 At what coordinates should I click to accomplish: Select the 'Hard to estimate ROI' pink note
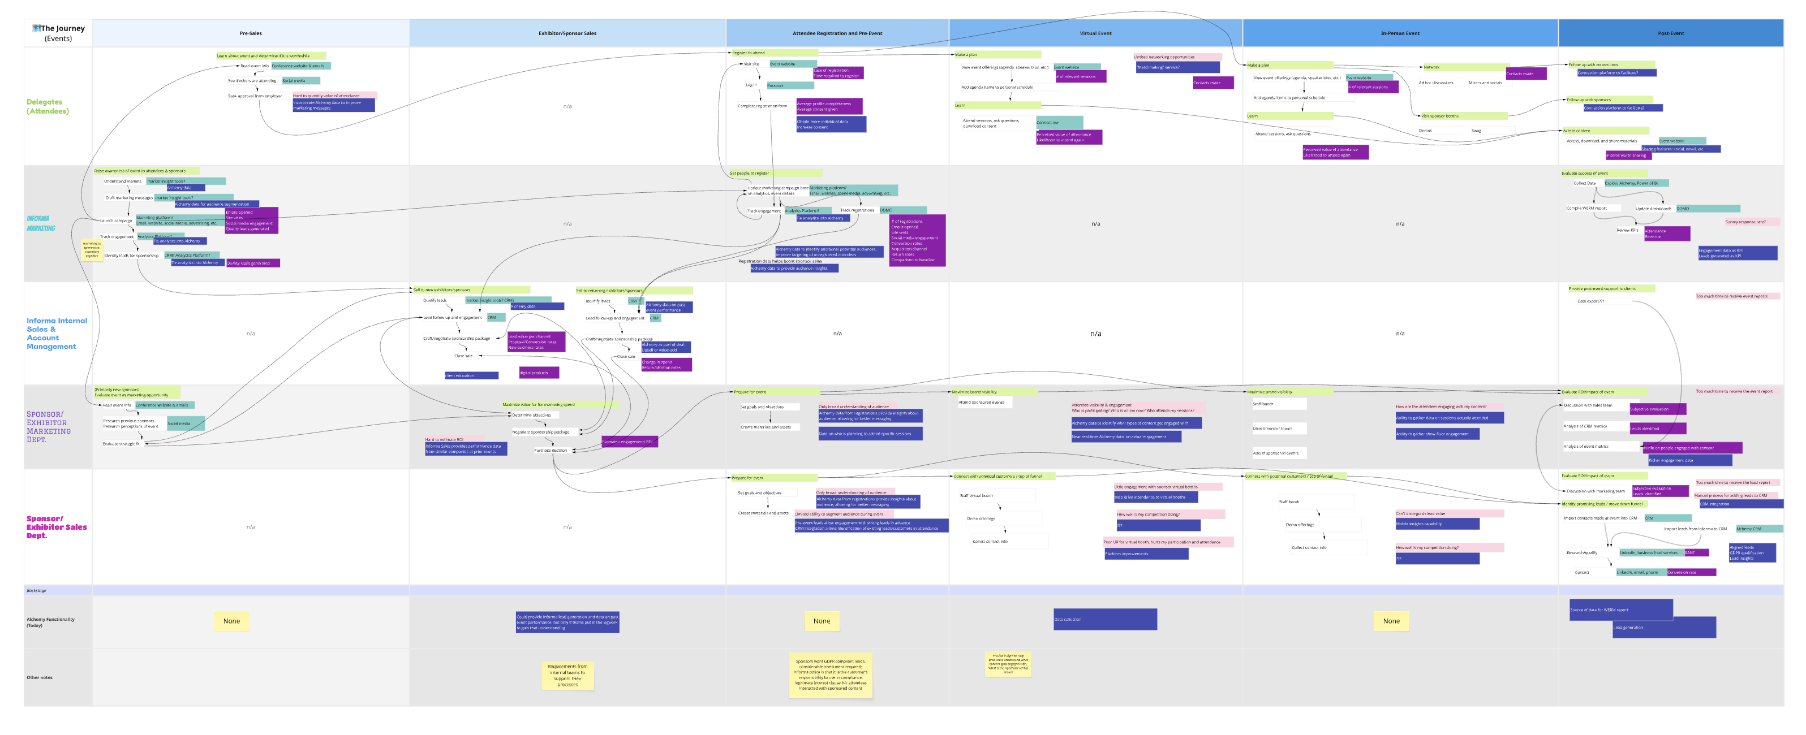pos(454,439)
